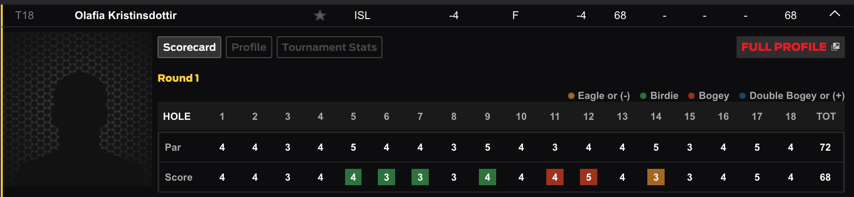This screenshot has height=197, width=854.
Task: Click the red Bogey legend dot
Action: (x=691, y=96)
